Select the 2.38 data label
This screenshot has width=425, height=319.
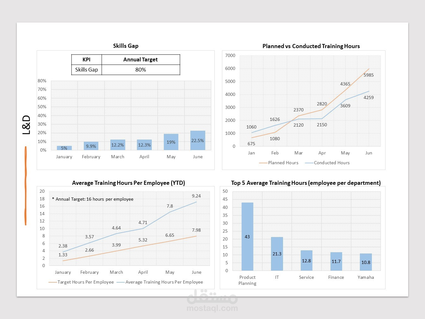(x=63, y=246)
